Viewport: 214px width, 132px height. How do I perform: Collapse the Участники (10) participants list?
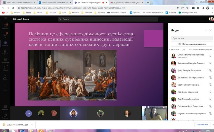170,50
